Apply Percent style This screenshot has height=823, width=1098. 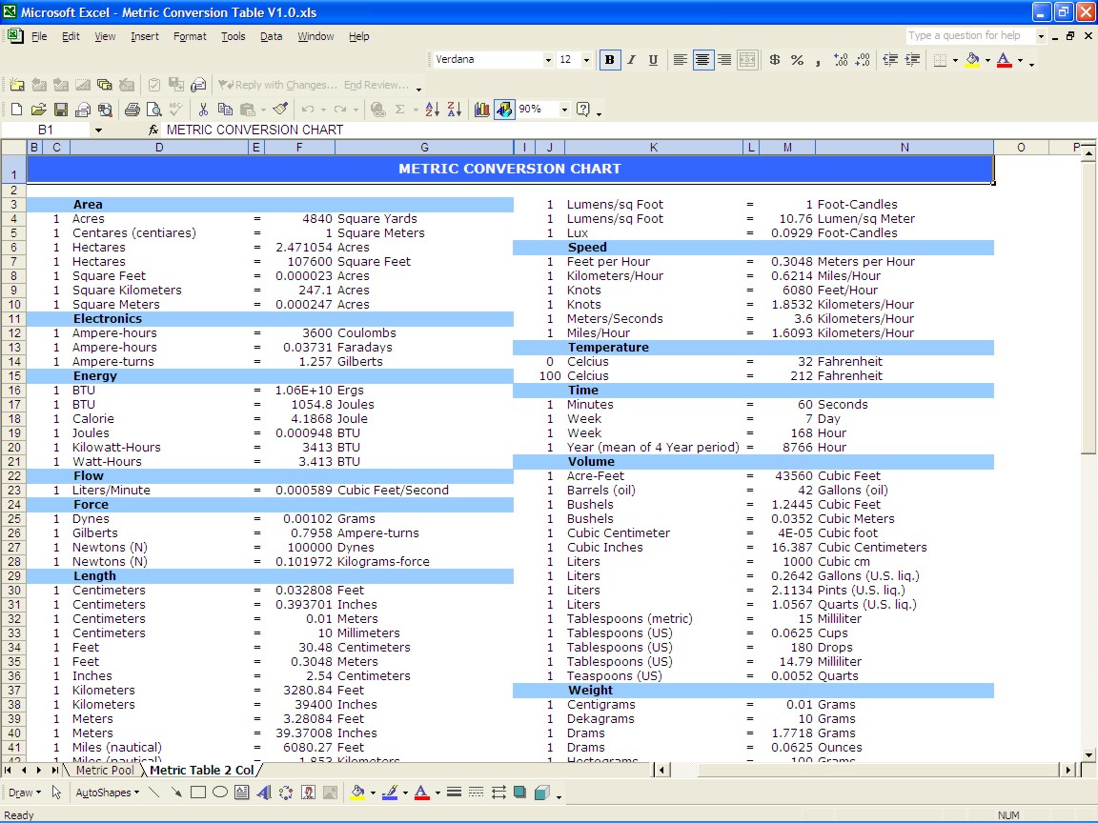pos(797,60)
